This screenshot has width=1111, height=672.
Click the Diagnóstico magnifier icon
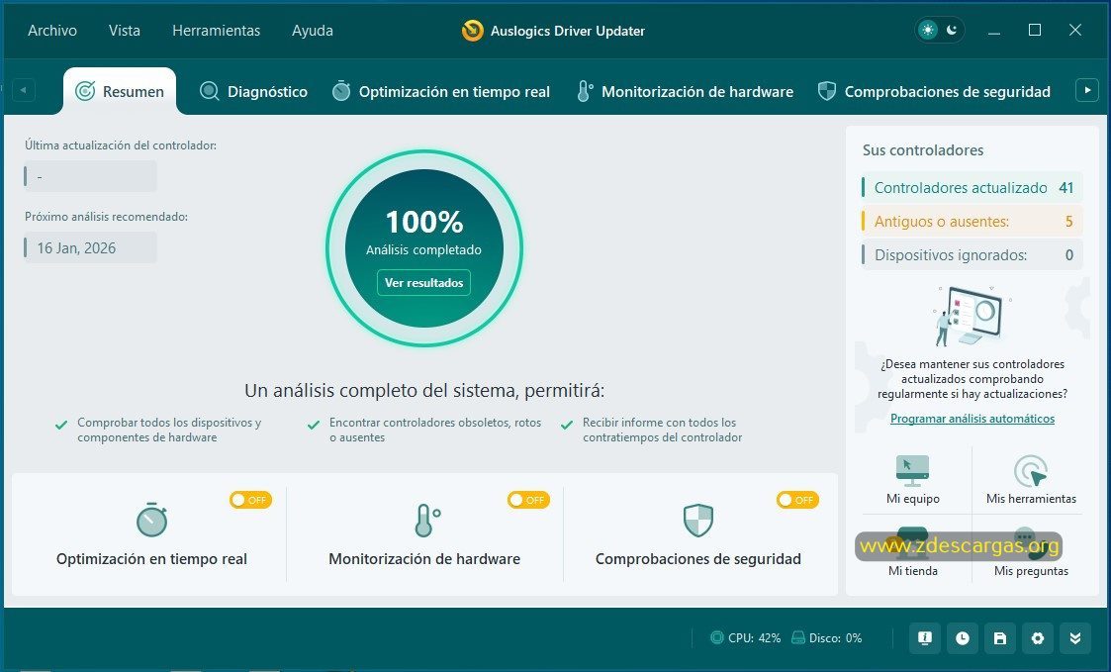point(209,91)
